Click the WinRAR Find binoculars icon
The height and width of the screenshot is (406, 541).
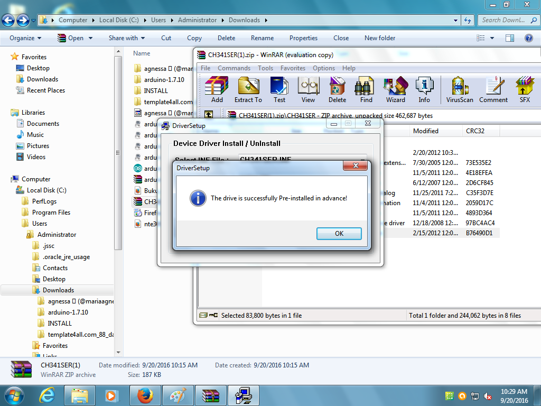pyautogui.click(x=366, y=90)
